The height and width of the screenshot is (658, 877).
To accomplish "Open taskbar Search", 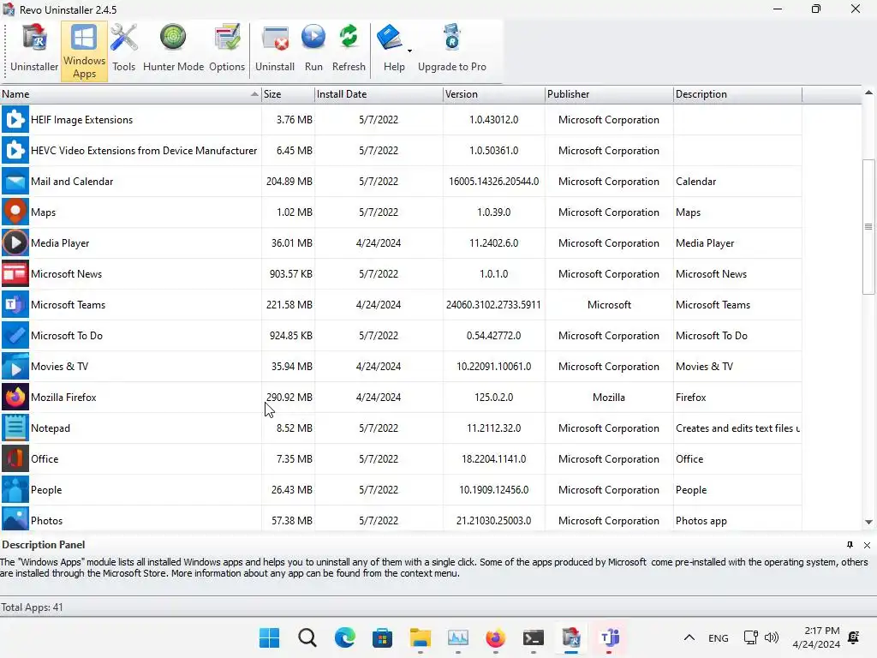I will click(x=307, y=637).
